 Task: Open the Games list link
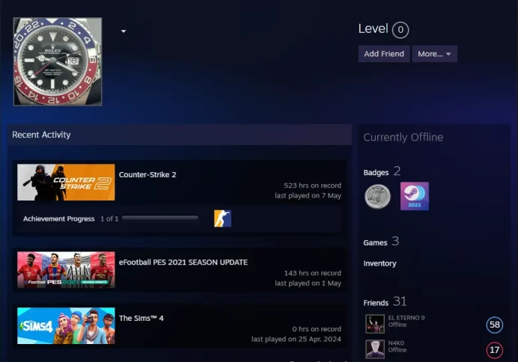point(381,242)
